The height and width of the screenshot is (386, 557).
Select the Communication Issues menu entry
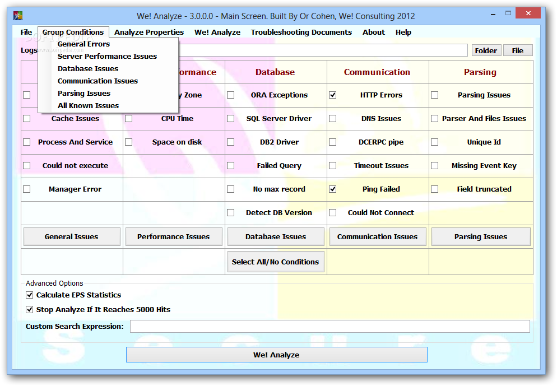tap(108, 81)
